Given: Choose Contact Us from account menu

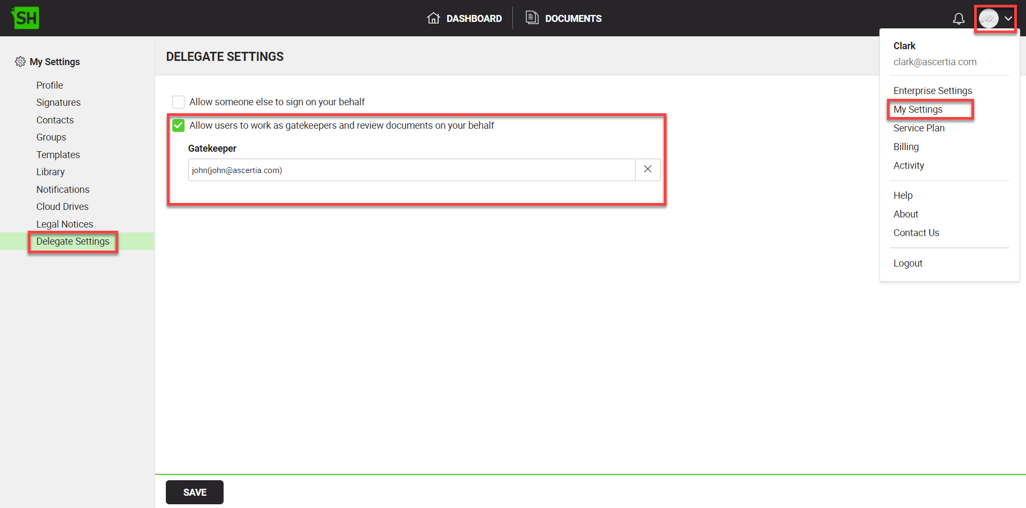Looking at the screenshot, I should (916, 233).
